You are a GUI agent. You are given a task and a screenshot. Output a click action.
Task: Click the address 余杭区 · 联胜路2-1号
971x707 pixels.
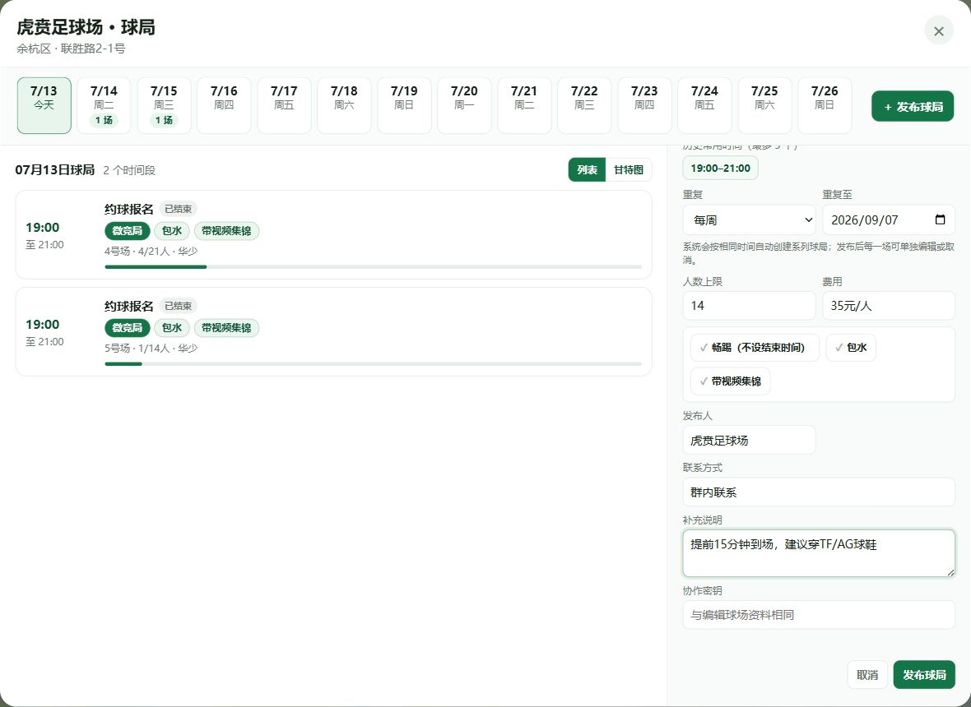click(71, 49)
